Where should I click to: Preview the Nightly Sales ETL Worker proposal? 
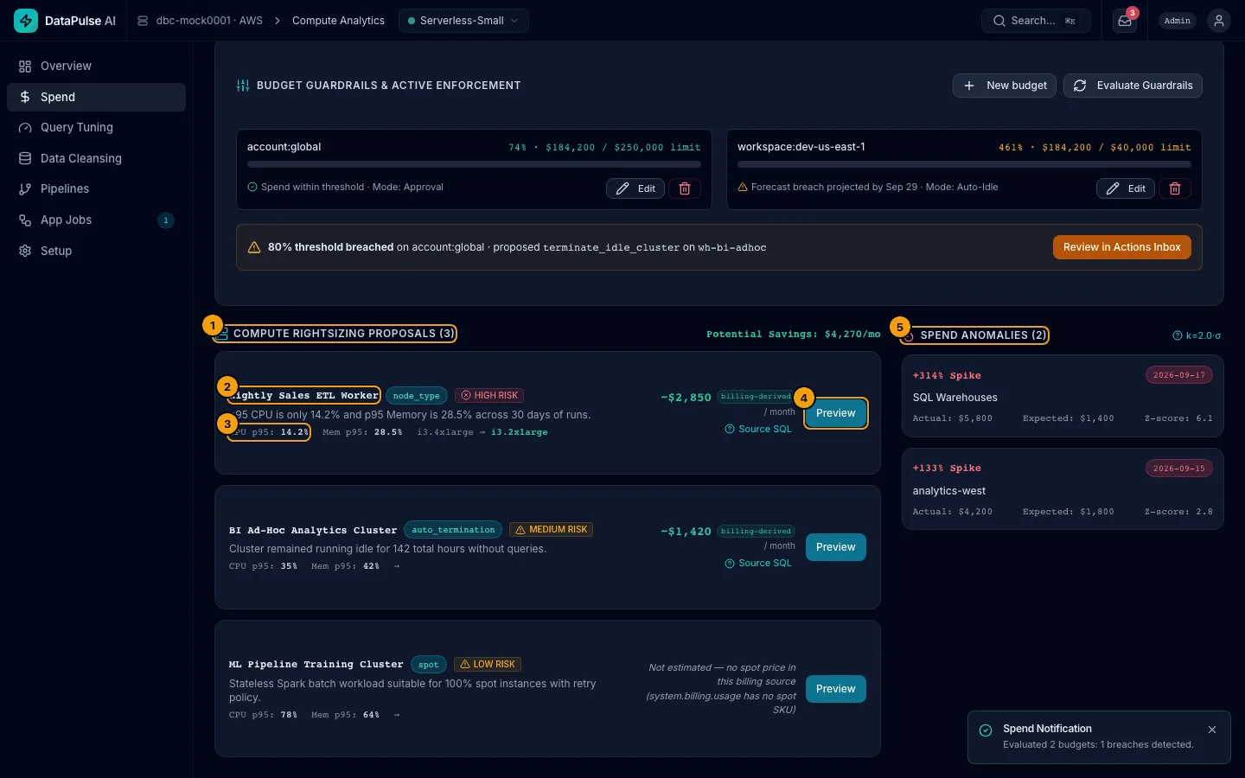(836, 413)
